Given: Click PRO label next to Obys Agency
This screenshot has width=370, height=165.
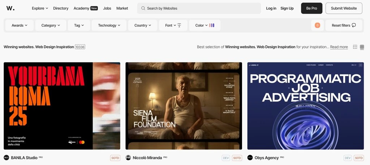Looking at the screenshot, I should (x=282, y=157).
